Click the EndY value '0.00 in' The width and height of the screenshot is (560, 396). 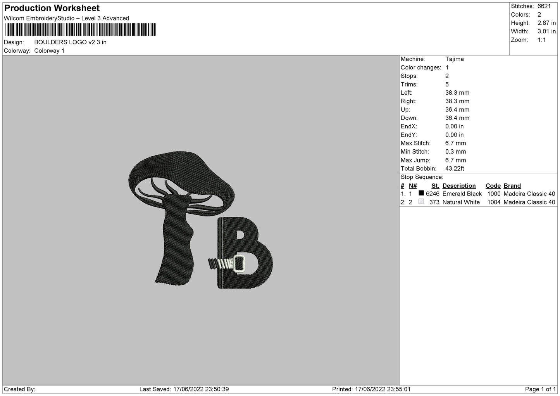[455, 135]
